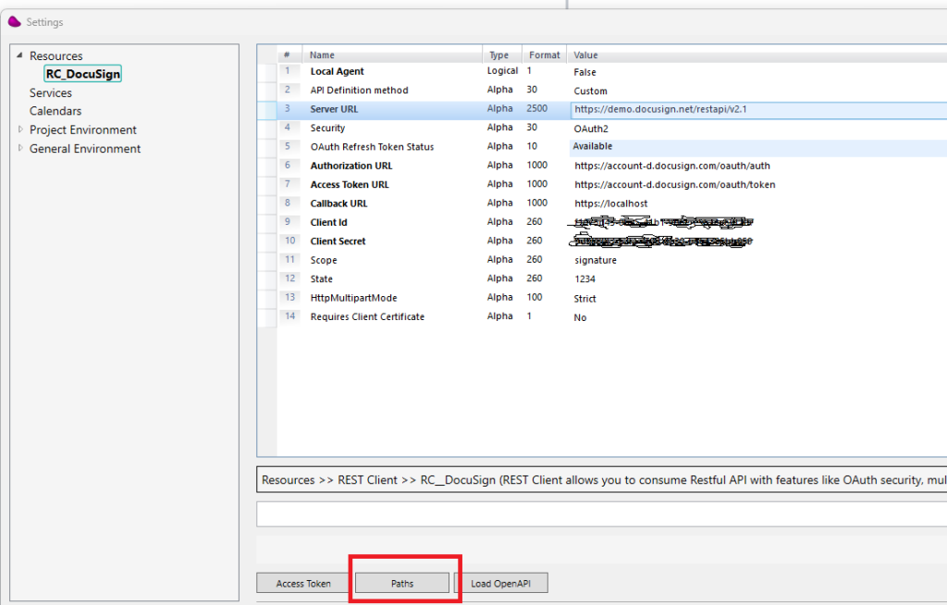Select the Project Environment tree item
This screenshot has width=947, height=605.
click(83, 130)
